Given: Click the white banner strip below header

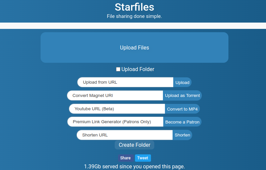Looking at the screenshot, I should [133, 26].
